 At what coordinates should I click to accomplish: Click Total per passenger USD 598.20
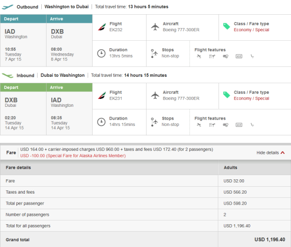[x=235, y=204]
